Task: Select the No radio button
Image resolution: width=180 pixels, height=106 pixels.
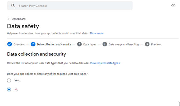Action: [x=9, y=89]
